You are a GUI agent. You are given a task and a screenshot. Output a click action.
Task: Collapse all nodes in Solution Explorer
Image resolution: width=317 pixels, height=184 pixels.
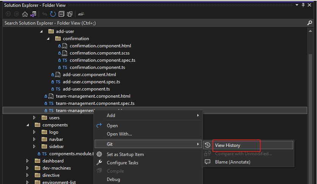click(61, 14)
